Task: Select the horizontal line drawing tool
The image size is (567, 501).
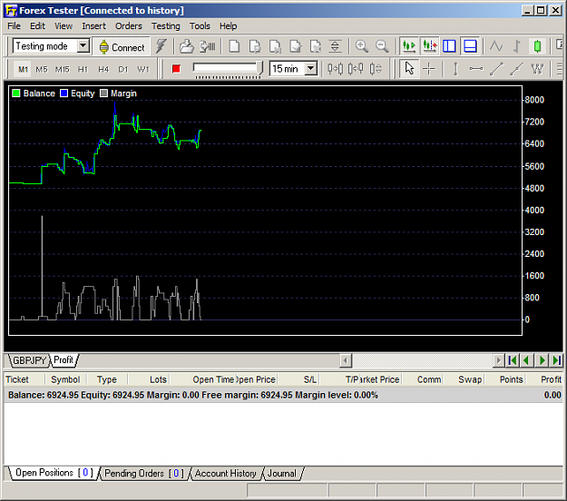Action: pyautogui.click(x=476, y=69)
